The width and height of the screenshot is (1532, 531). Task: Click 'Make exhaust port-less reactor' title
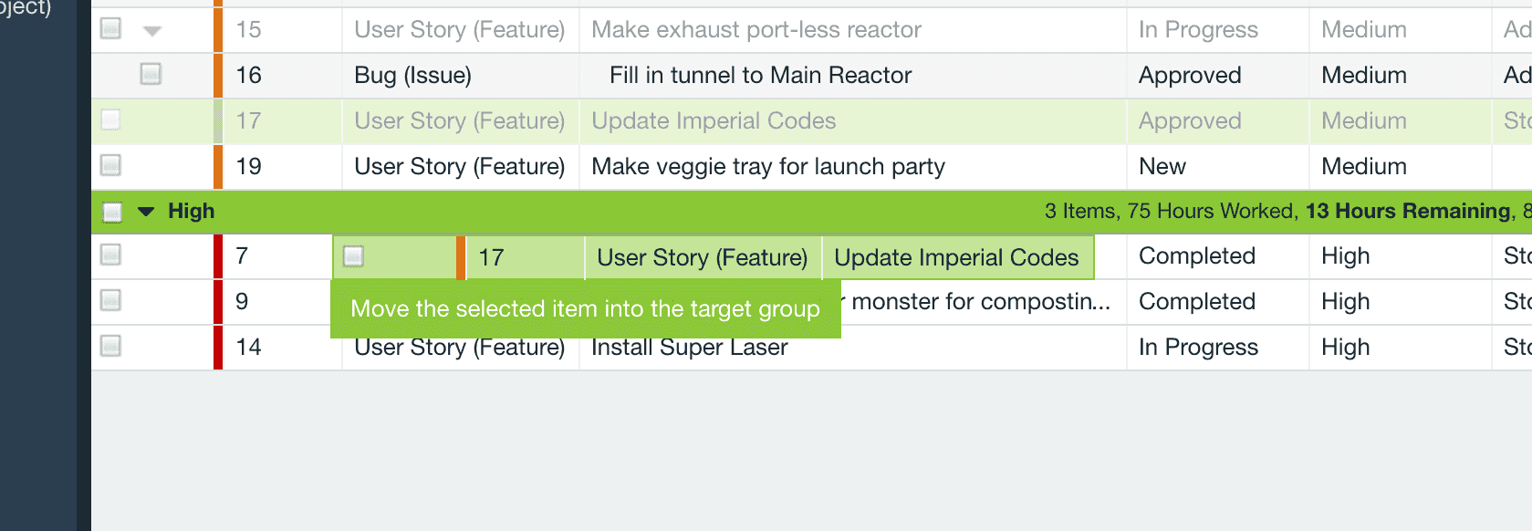point(756,30)
